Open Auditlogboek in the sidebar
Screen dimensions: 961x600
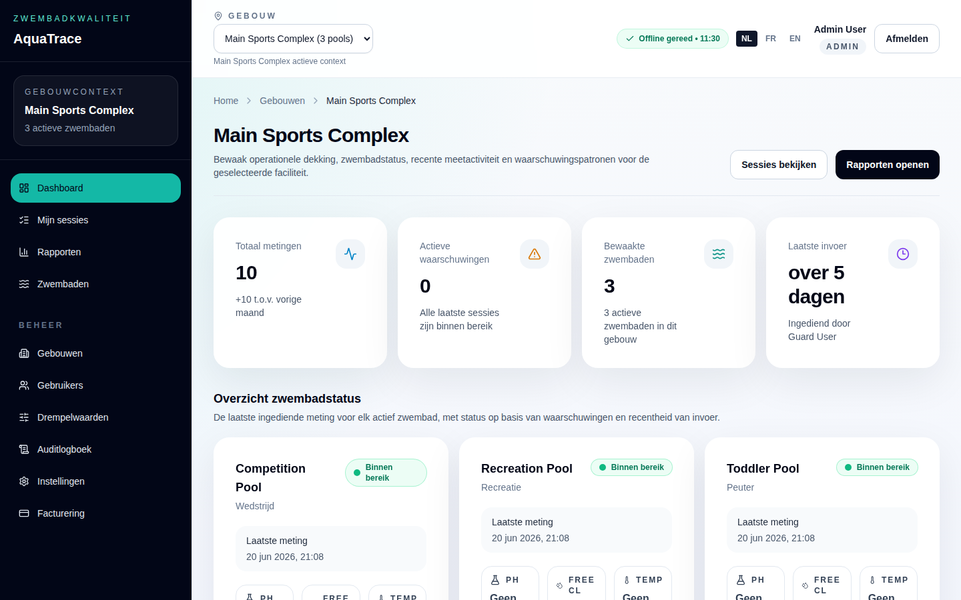95,449
